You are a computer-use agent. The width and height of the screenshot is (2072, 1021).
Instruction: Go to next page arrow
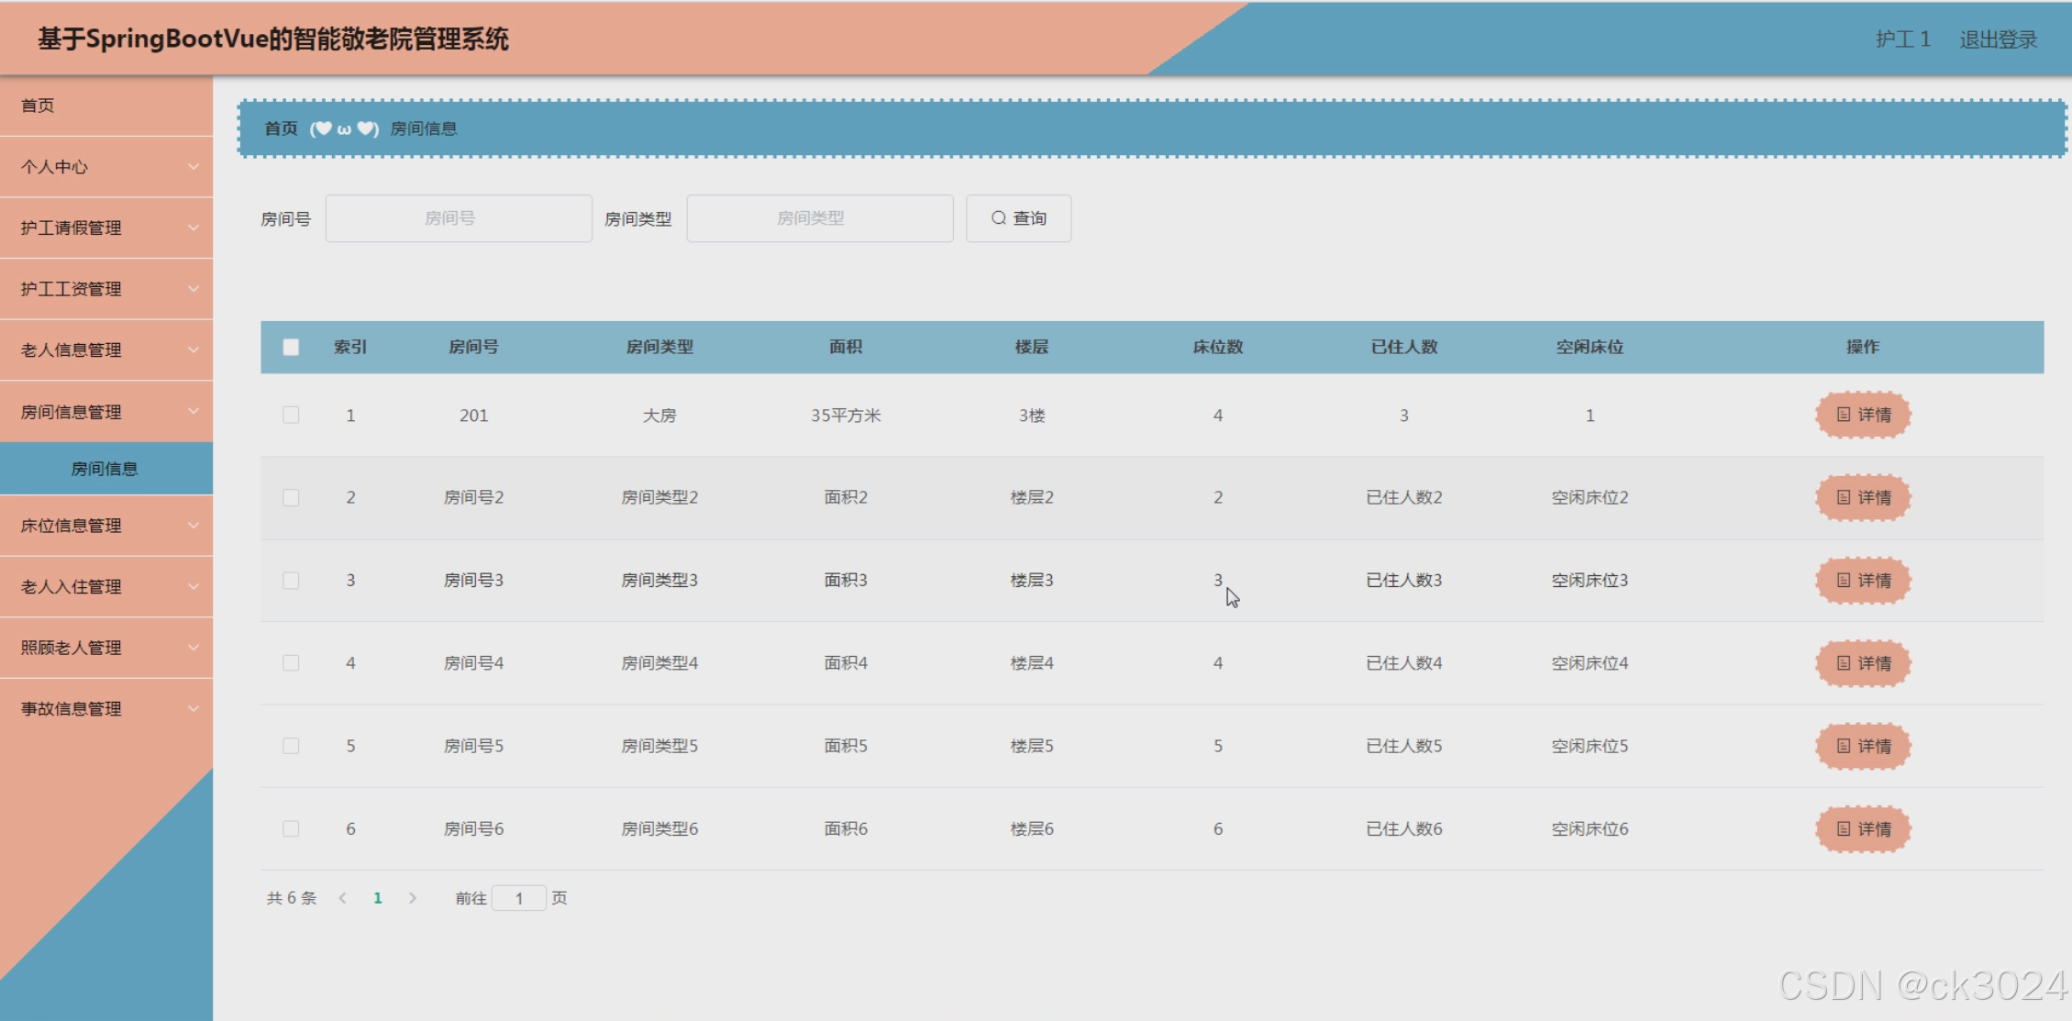(x=413, y=898)
